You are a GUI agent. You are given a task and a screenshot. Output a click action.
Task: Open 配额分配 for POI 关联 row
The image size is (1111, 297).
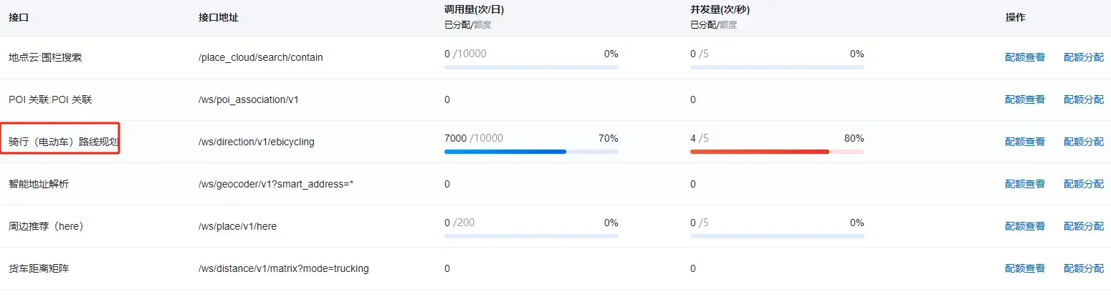(x=1083, y=99)
